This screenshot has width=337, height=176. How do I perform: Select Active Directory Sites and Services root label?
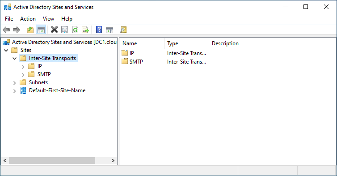click(64, 42)
